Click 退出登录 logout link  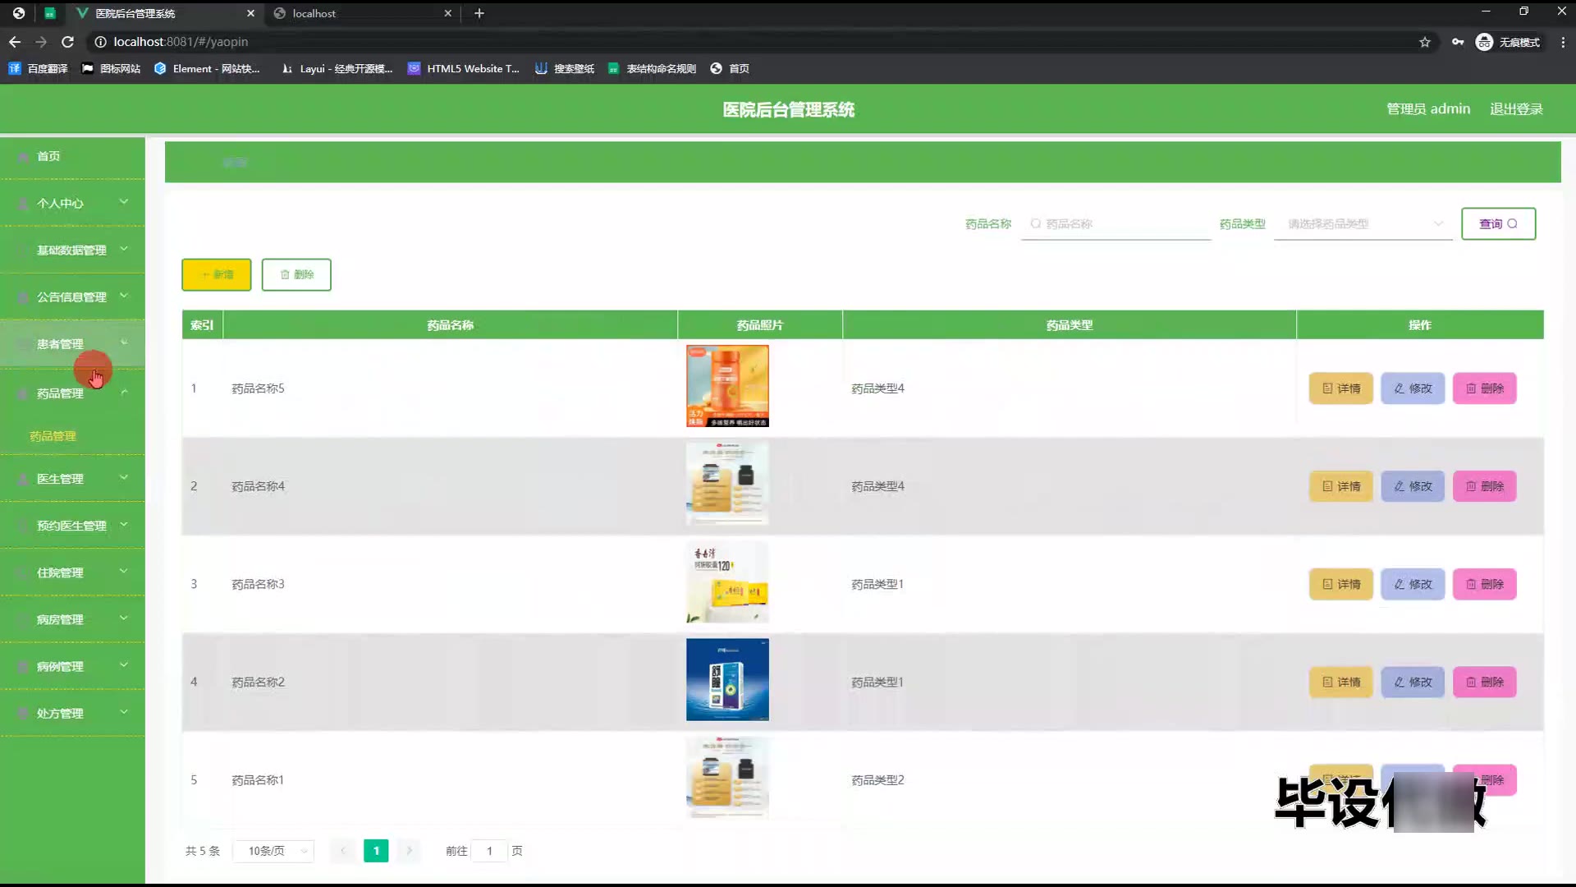tap(1516, 108)
